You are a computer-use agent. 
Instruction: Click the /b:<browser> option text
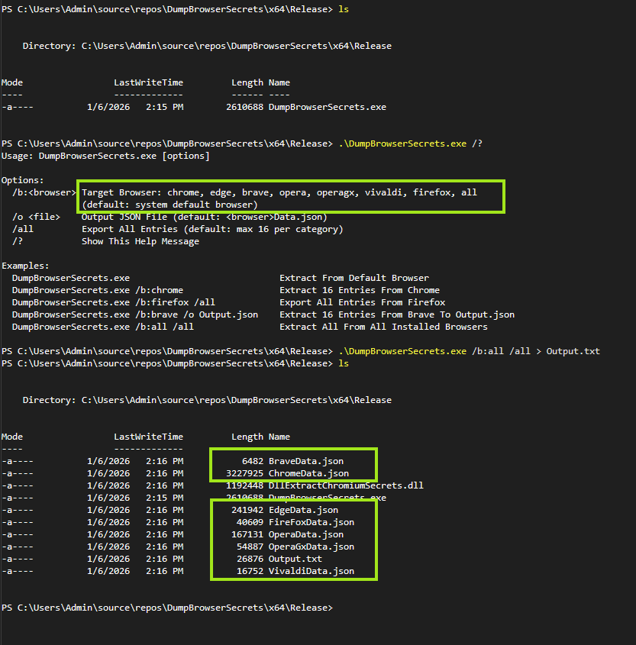[44, 192]
